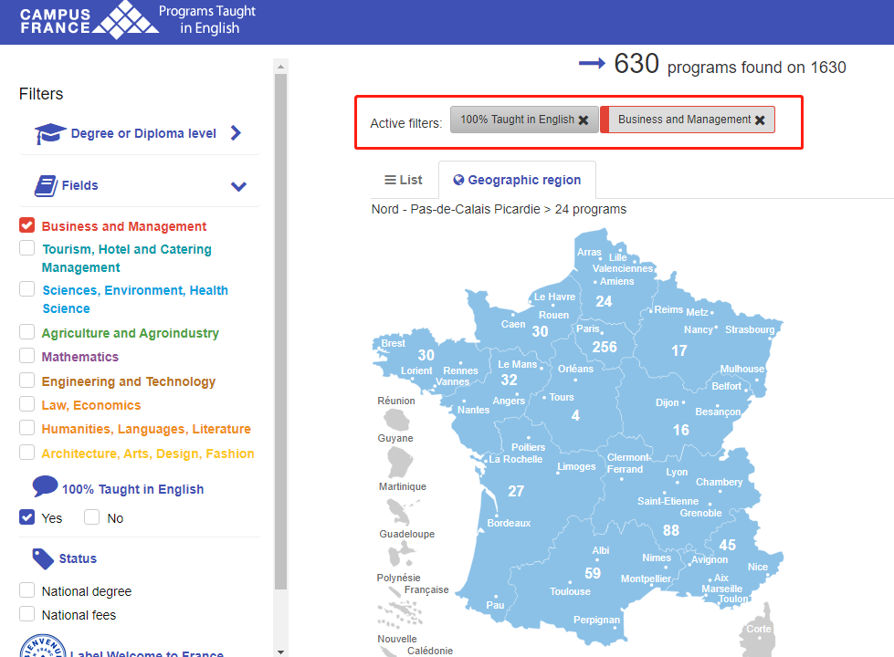The height and width of the screenshot is (657, 894).
Task: Select the Engineering and Technology field label
Action: (129, 381)
